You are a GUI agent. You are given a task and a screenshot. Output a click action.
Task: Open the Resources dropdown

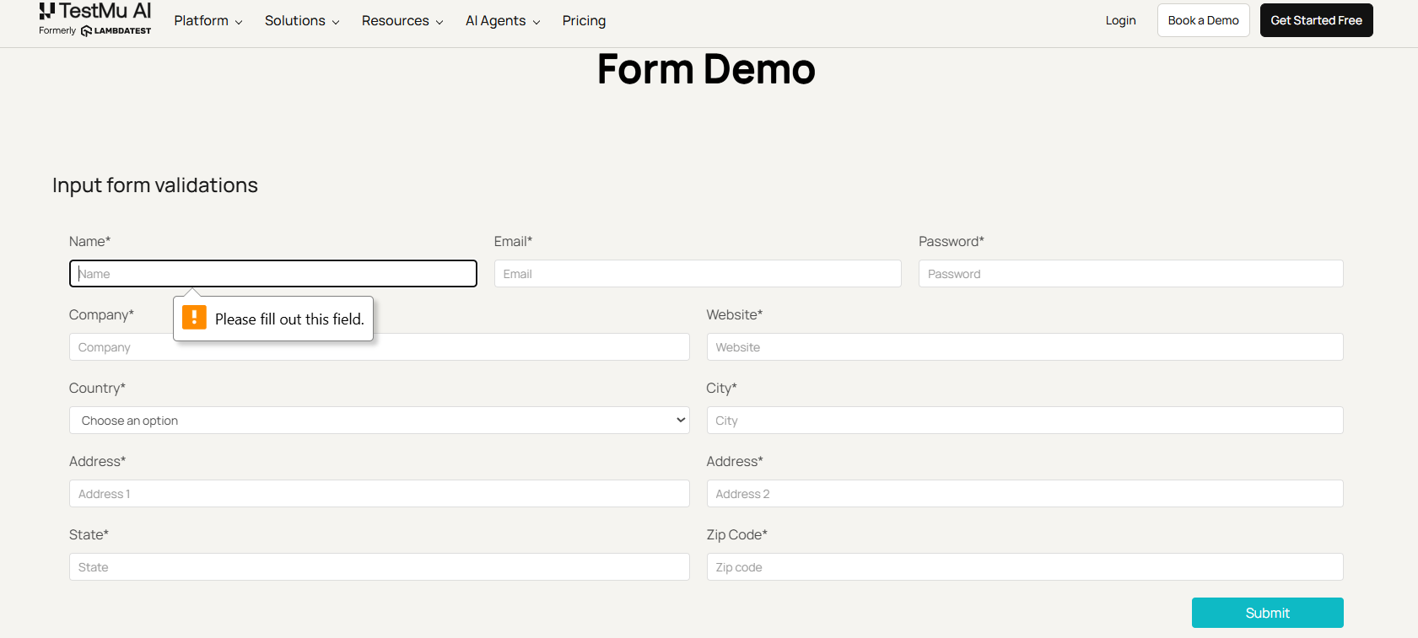402,21
